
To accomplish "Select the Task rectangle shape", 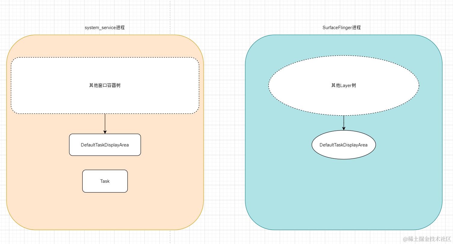I will pyautogui.click(x=105, y=181).
